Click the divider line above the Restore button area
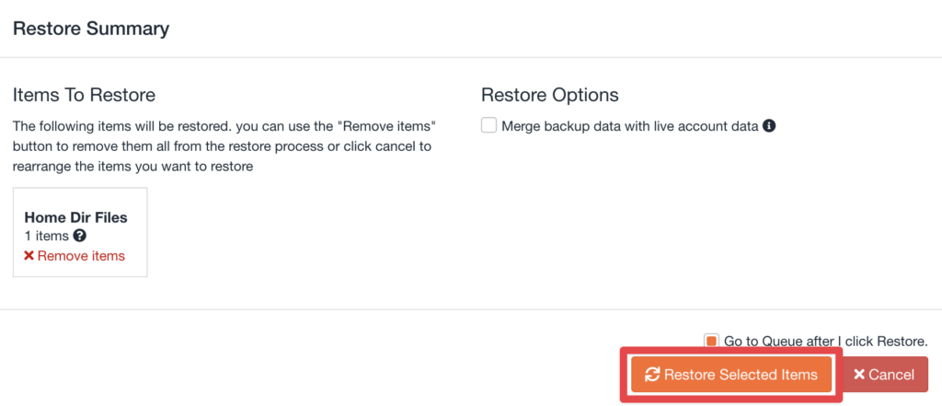The width and height of the screenshot is (942, 406). (x=471, y=309)
